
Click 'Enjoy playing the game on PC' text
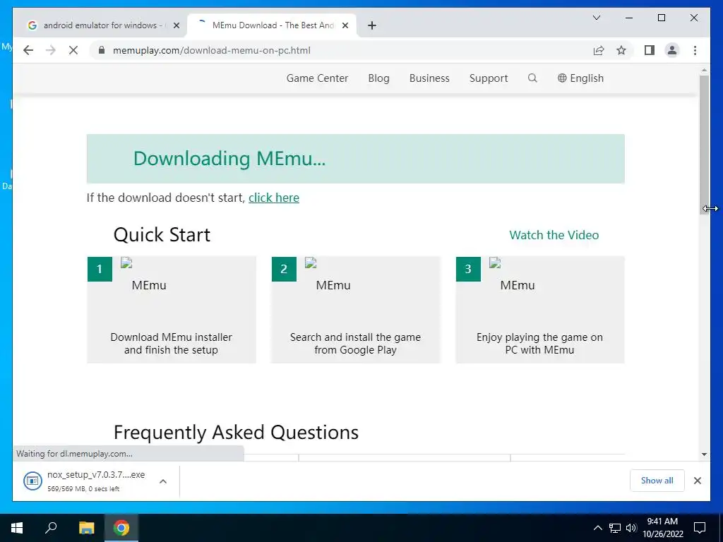539,344
